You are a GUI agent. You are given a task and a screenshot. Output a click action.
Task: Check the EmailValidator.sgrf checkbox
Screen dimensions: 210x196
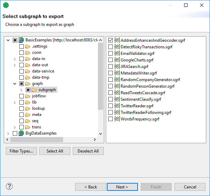[110, 53]
